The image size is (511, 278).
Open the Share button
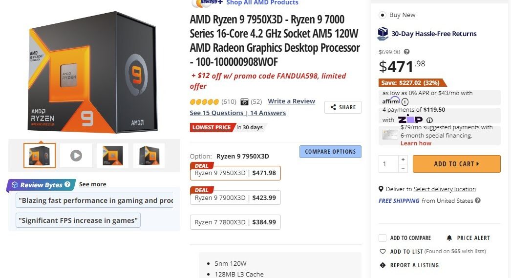pyautogui.click(x=343, y=107)
